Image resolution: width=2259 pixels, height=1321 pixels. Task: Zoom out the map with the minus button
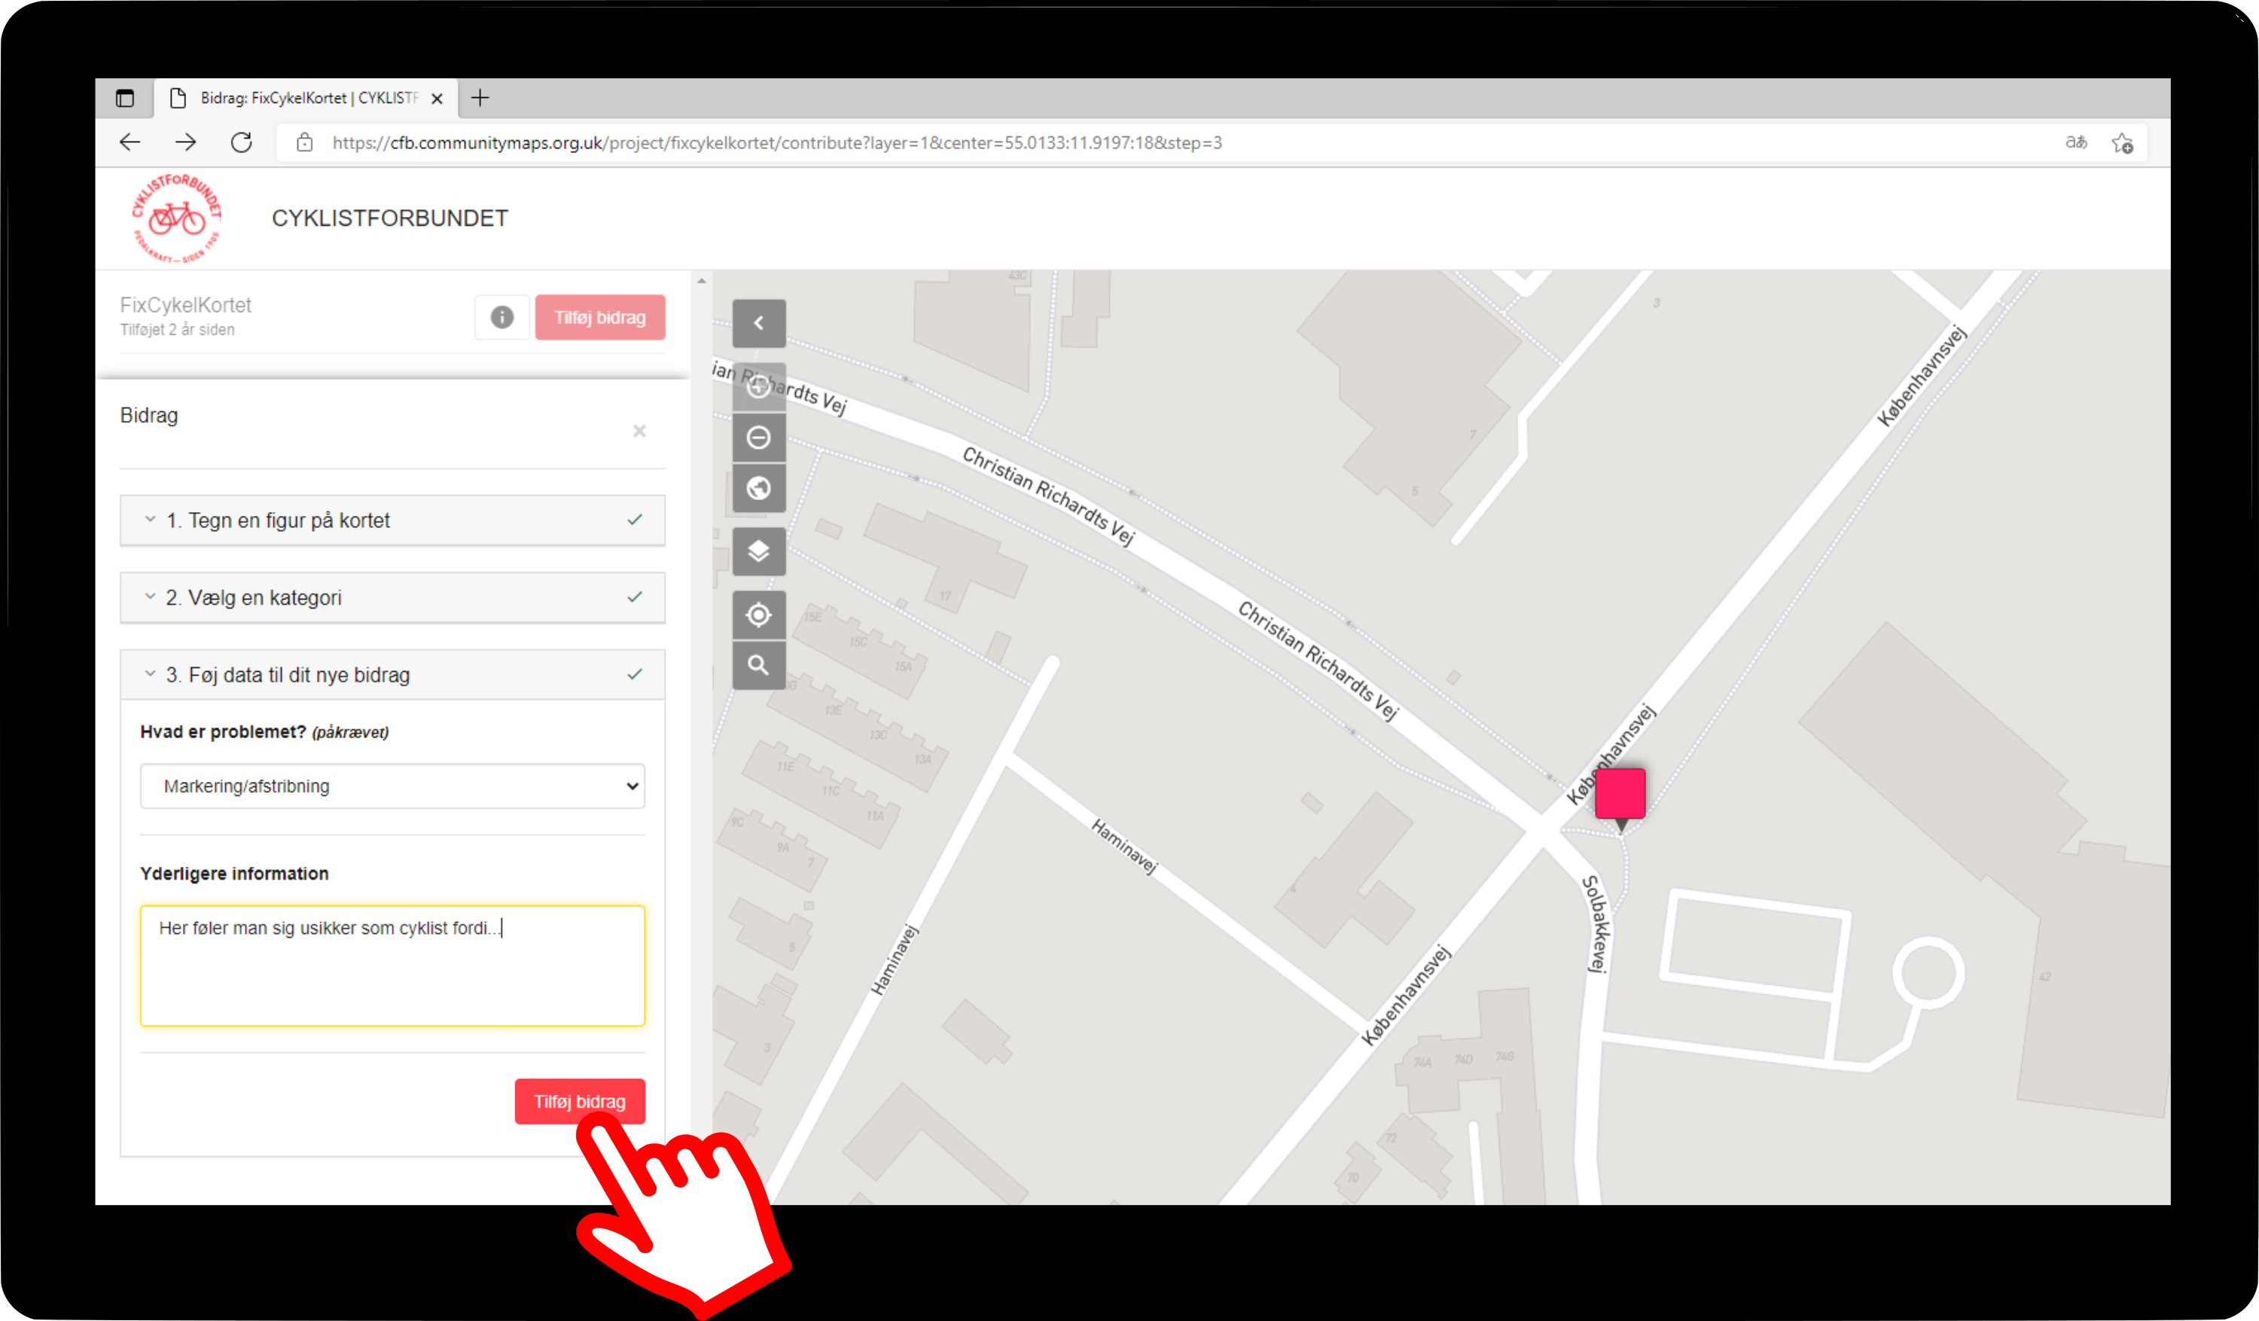(758, 438)
